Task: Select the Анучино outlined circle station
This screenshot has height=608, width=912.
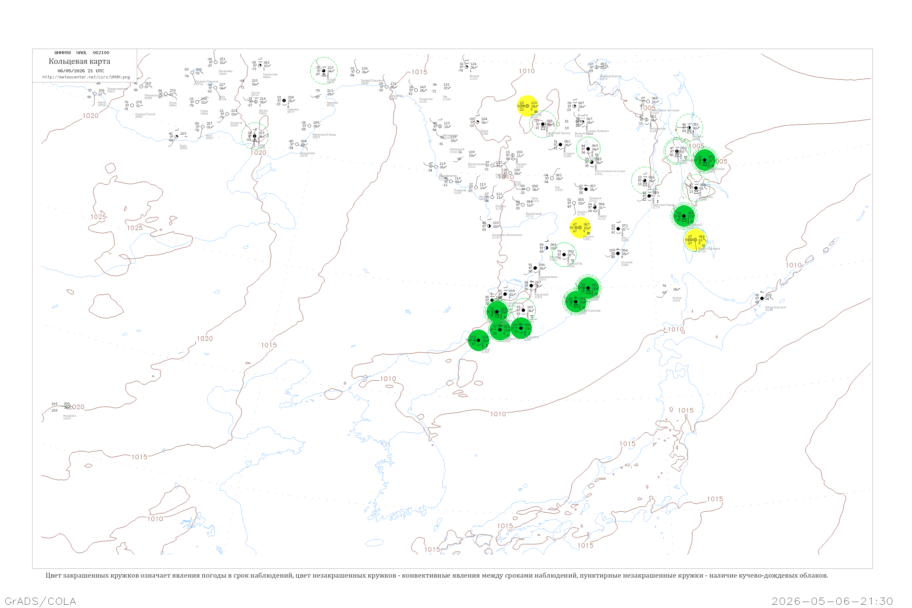Action: coord(523,310)
